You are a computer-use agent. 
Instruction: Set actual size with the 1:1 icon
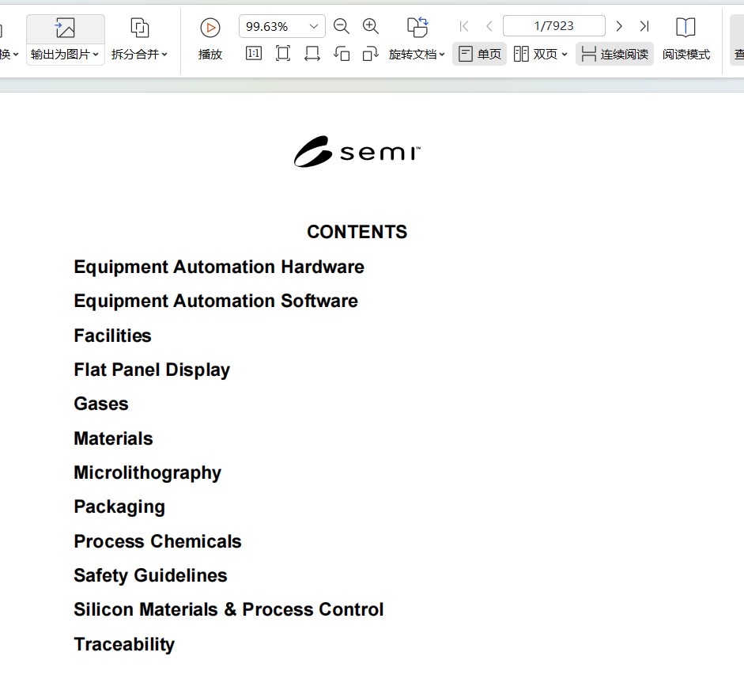(254, 53)
